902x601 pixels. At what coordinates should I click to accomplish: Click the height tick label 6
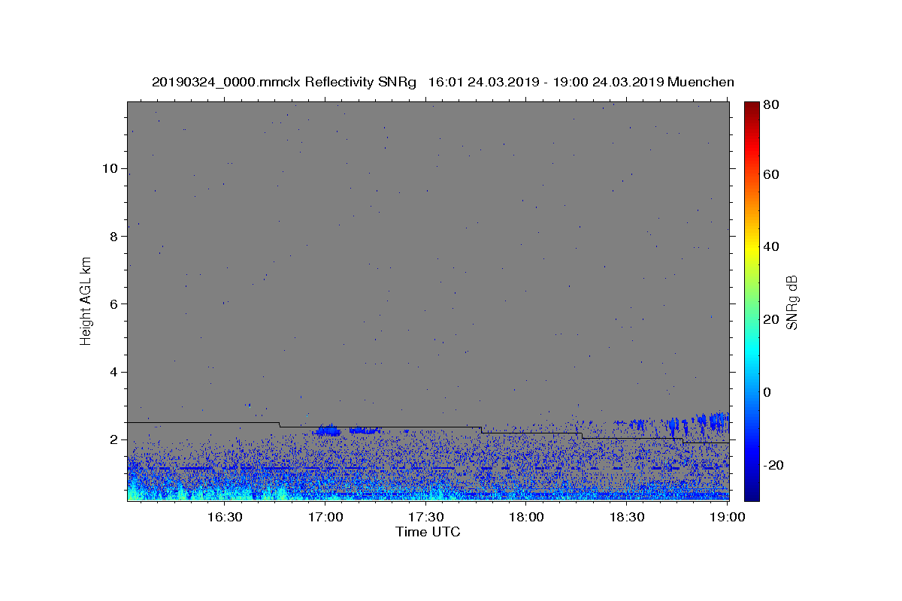pyautogui.click(x=114, y=304)
